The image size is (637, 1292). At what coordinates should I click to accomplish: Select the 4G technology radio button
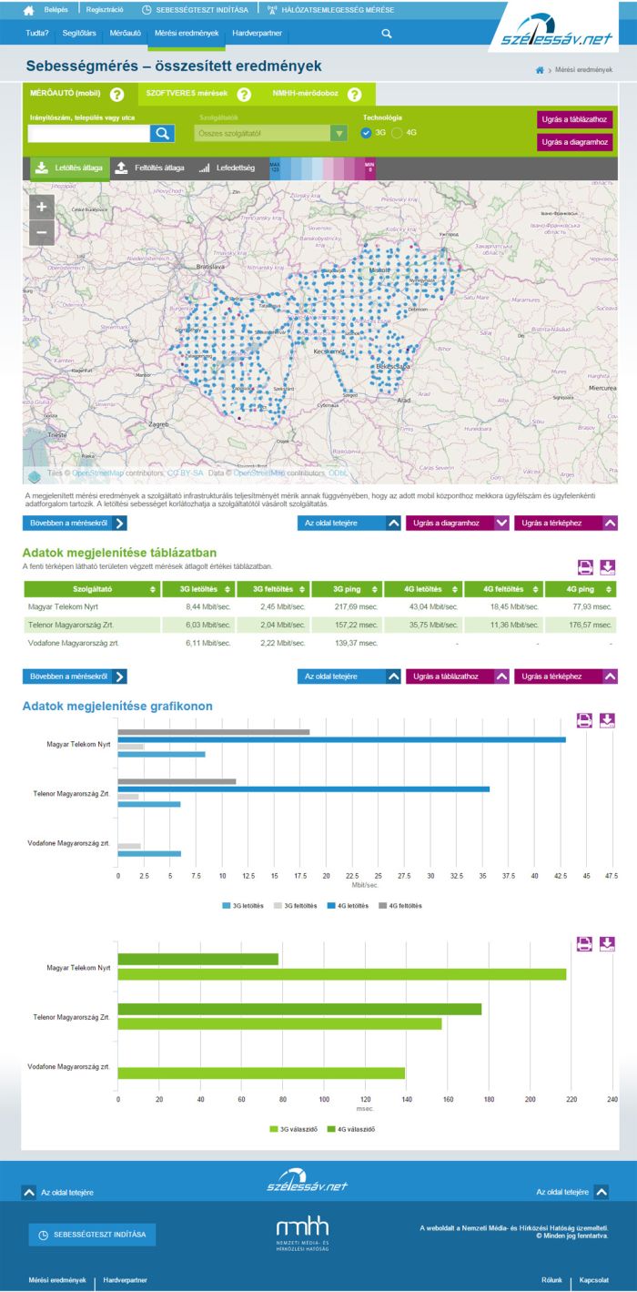(397, 133)
